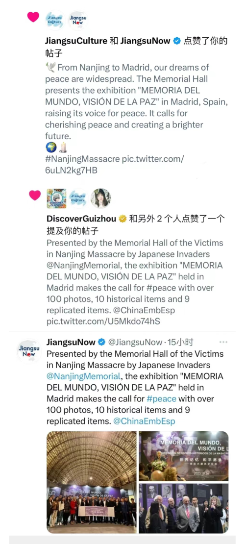Open the exhibition banner speech photo
This screenshot has height=544, width=245.
click(x=184, y=456)
